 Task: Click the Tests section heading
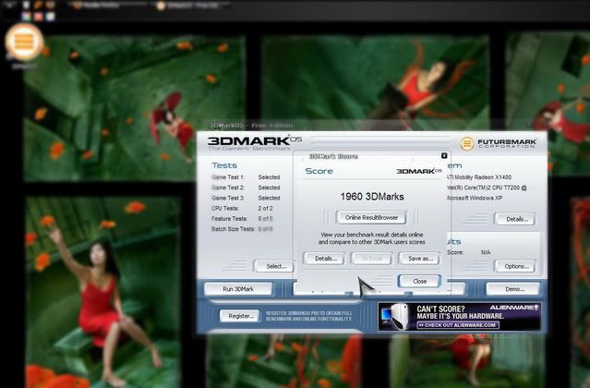[224, 165]
